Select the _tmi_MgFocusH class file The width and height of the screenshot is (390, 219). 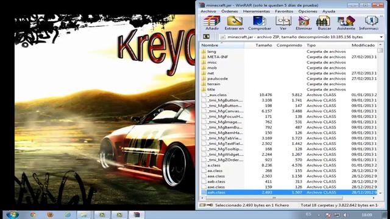(x=225, y=116)
